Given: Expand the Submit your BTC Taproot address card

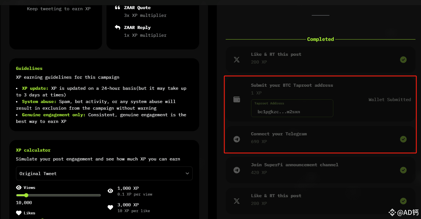Looking at the screenshot, I should [x=292, y=85].
